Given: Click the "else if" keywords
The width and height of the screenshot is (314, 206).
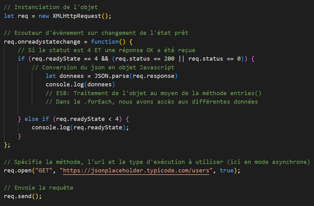Looking at the screenshot, I should click(37, 119).
